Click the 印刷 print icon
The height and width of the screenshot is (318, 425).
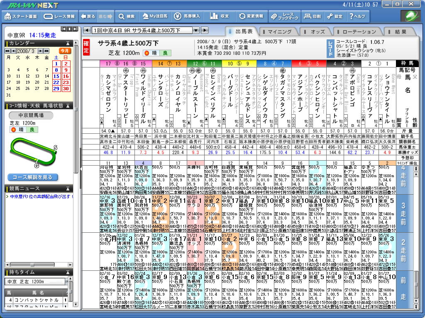click(x=312, y=17)
